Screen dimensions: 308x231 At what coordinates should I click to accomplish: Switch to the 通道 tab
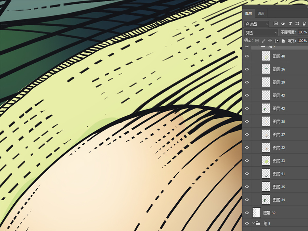(261, 13)
